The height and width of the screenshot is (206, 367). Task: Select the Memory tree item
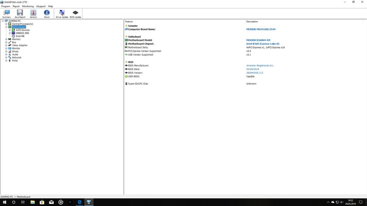tap(16, 39)
